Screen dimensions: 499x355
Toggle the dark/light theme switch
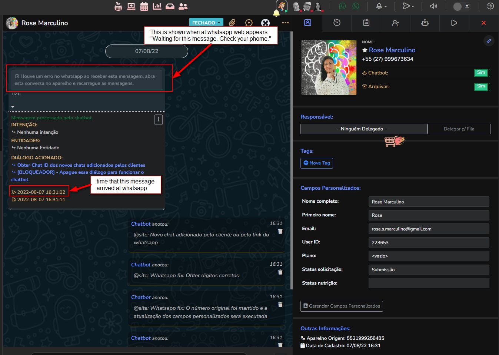pos(462,6)
